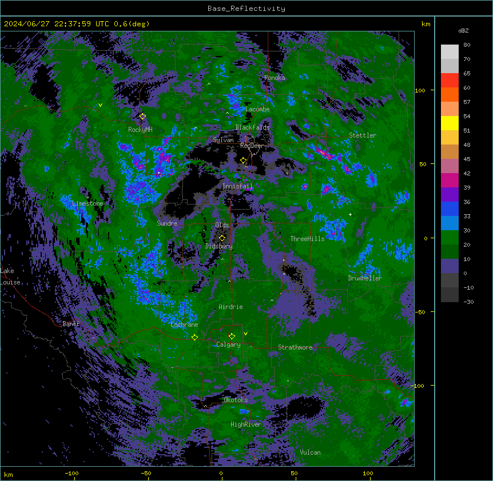Click the Didsbury city label
The height and width of the screenshot is (481, 493).
(x=219, y=246)
